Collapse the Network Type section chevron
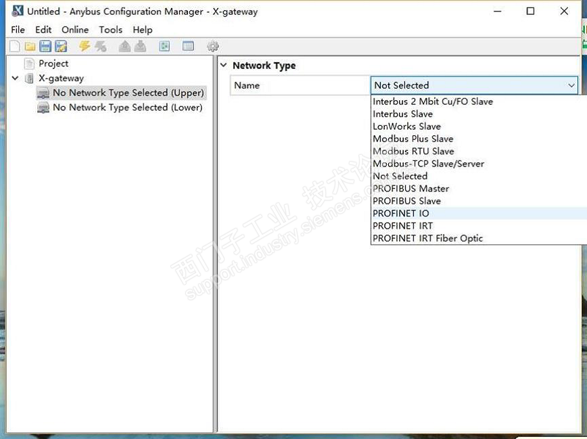The image size is (587, 439). 223,65
